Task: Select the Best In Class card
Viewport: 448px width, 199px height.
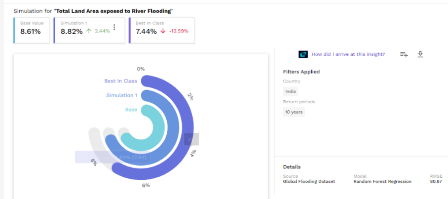Action: tap(162, 30)
